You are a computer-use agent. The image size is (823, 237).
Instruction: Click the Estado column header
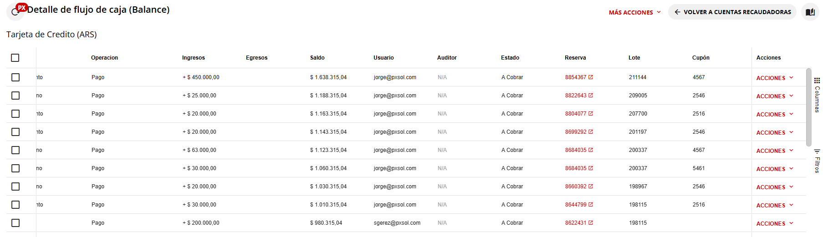click(x=510, y=58)
